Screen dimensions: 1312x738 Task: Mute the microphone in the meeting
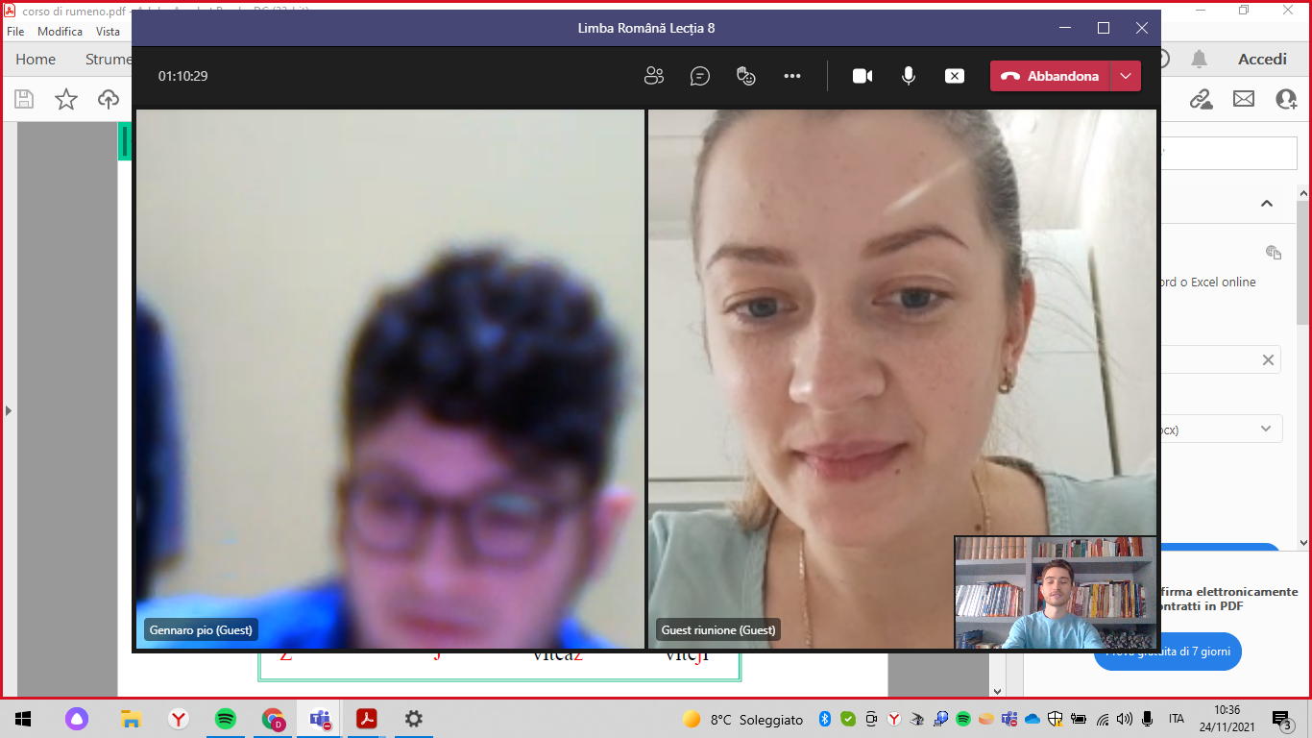click(909, 76)
